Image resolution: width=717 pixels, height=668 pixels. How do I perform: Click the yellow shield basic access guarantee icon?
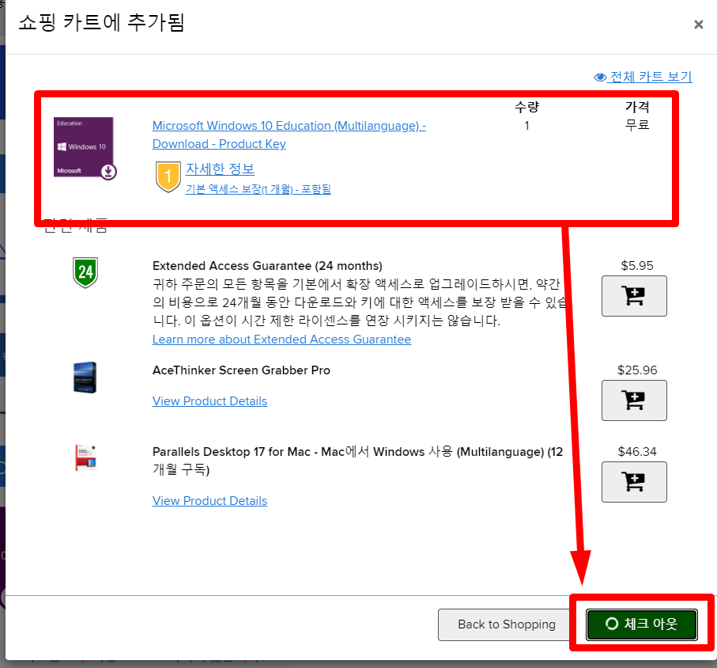click(168, 176)
